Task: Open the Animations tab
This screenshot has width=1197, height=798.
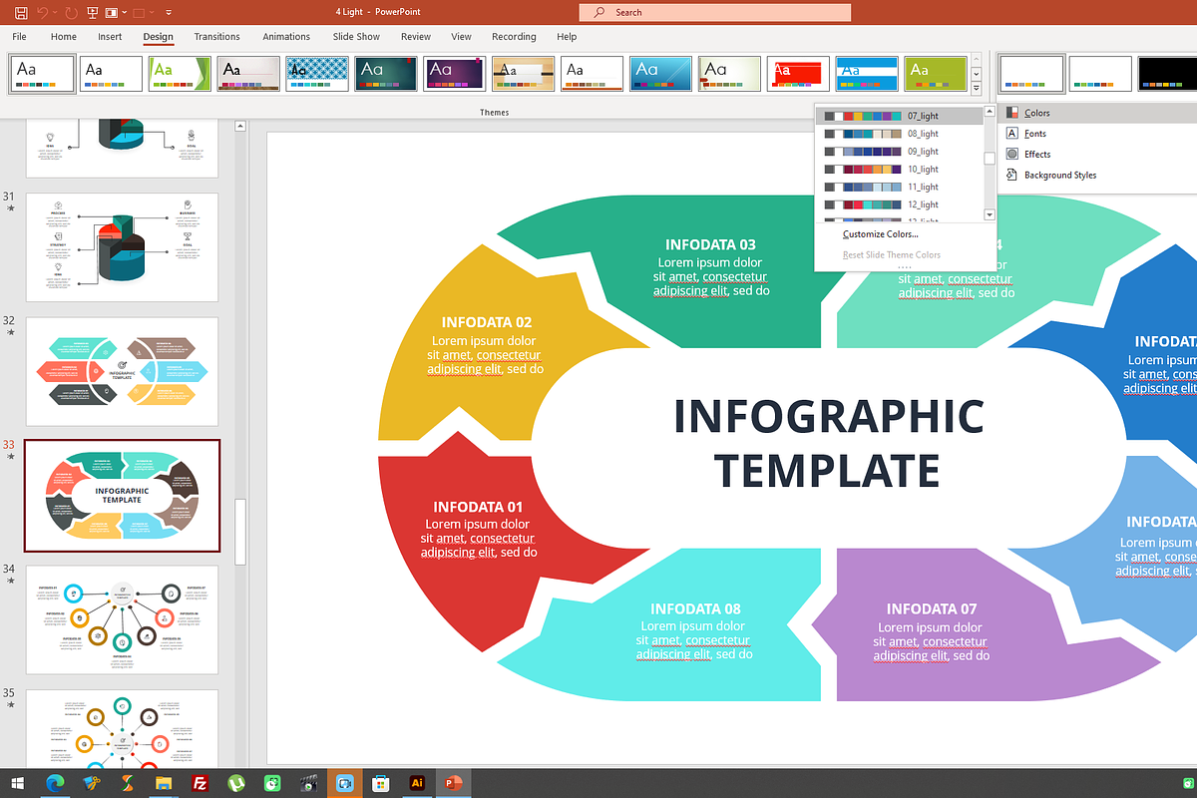Action: [286, 37]
